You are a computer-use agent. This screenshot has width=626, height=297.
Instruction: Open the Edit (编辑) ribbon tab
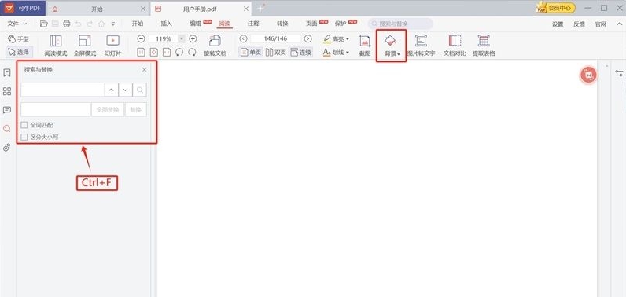196,24
